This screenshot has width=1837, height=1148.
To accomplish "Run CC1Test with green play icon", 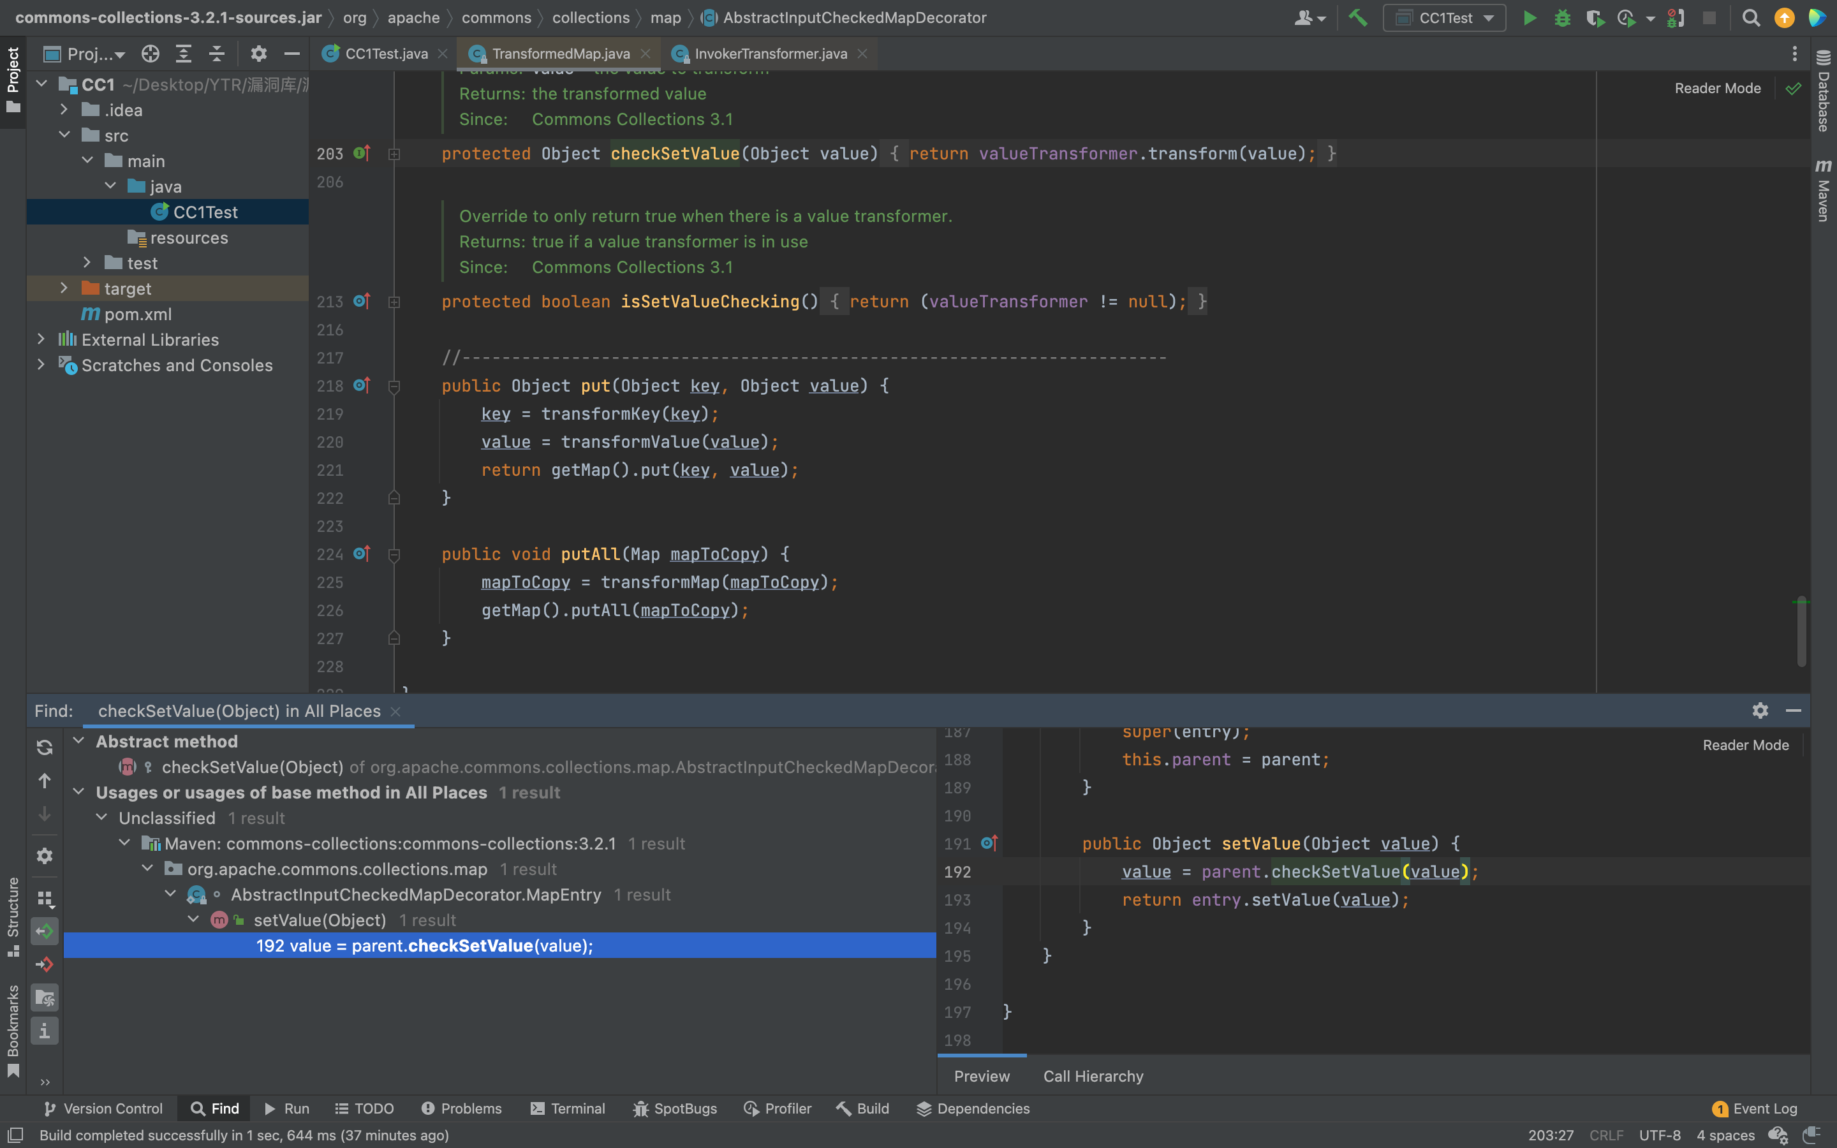I will coord(1530,17).
